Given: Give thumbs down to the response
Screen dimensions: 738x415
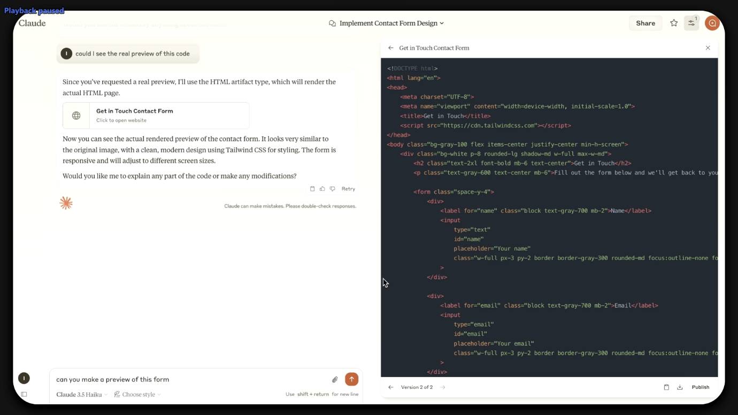Looking at the screenshot, I should coord(332,189).
